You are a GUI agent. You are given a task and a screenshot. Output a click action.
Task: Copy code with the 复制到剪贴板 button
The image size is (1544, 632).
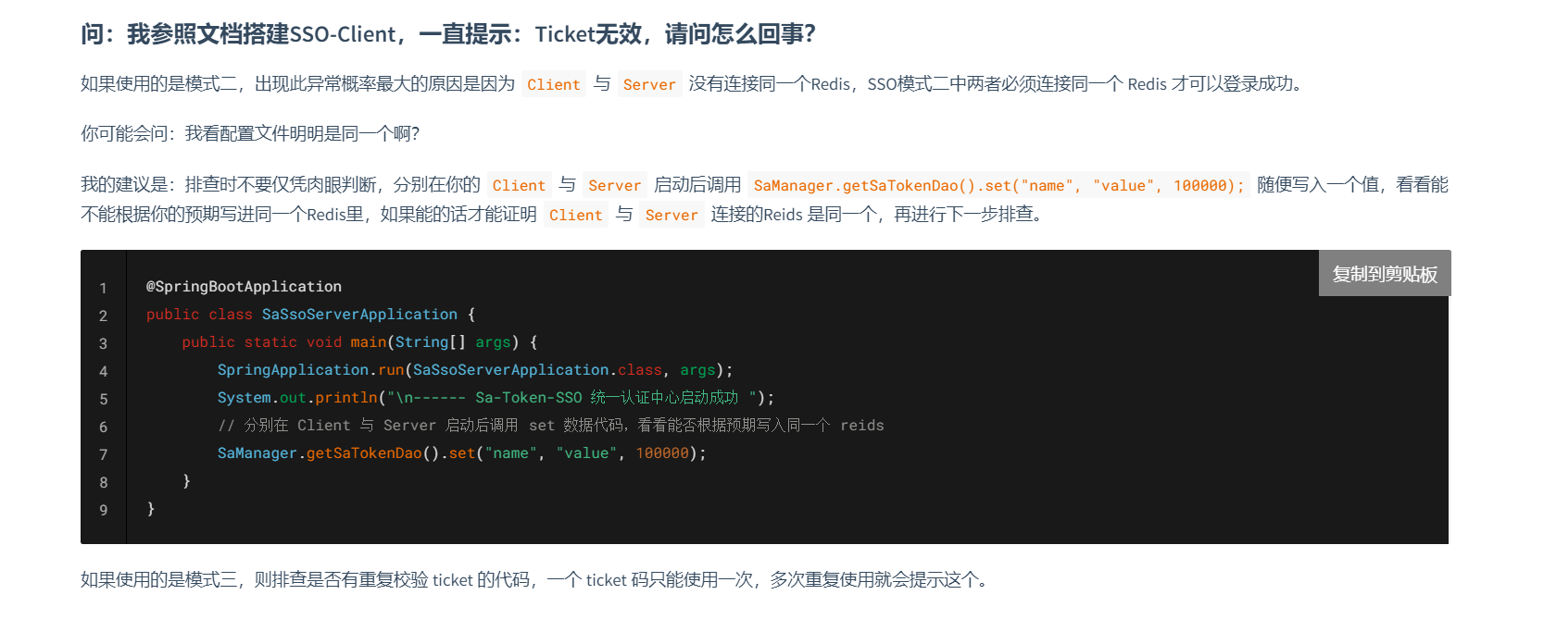(1384, 273)
